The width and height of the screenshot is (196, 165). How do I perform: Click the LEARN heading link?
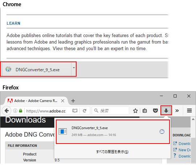coord(13,23)
